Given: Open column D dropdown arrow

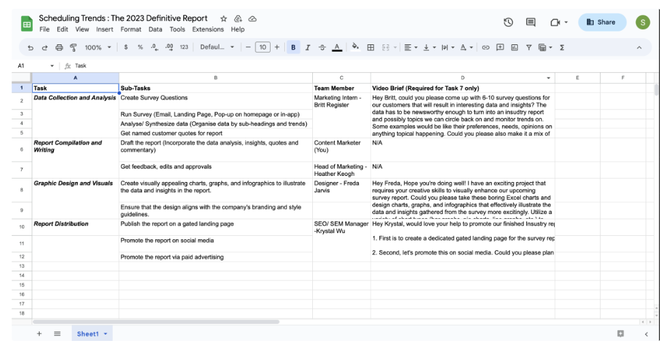Looking at the screenshot, I should 548,78.
